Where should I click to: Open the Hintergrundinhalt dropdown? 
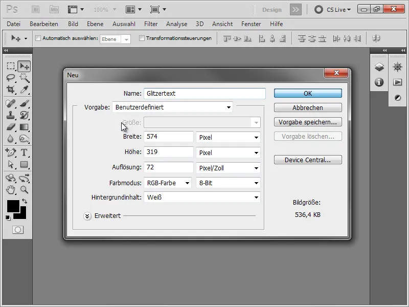click(x=202, y=198)
